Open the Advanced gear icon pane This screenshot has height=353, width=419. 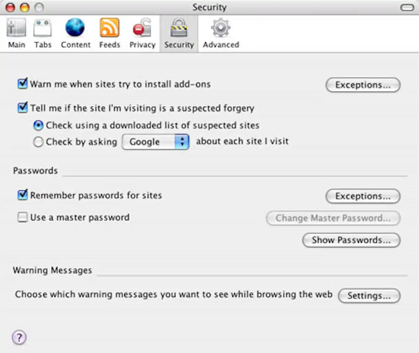pos(221,28)
